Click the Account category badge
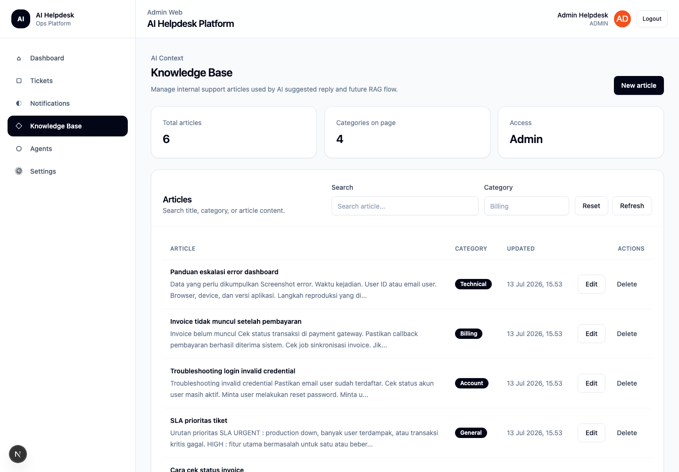 (472, 383)
